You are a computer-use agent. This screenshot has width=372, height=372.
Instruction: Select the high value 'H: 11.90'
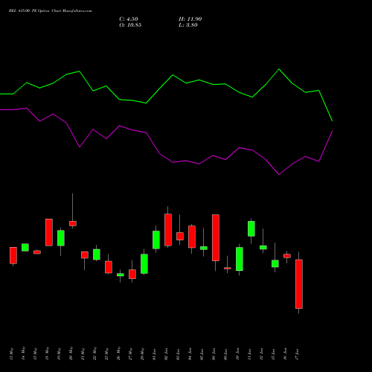(x=190, y=19)
